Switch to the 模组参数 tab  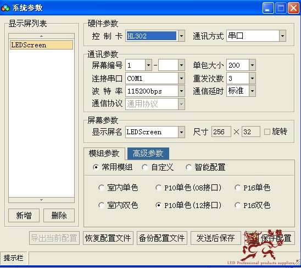point(104,154)
